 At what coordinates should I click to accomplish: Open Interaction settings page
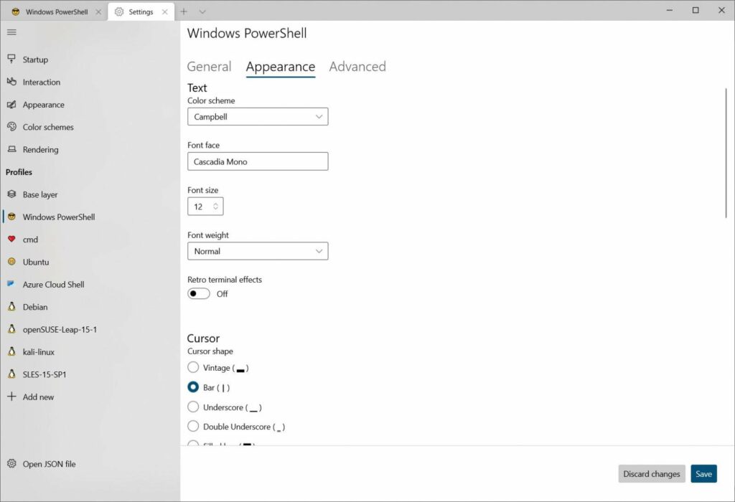pos(90,82)
